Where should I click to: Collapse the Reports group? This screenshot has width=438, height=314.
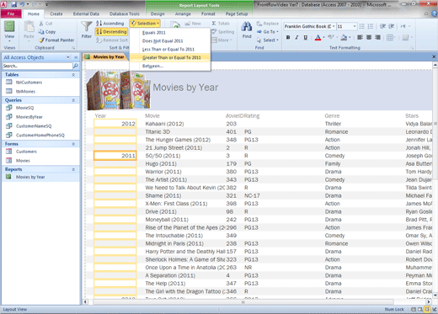pos(73,169)
